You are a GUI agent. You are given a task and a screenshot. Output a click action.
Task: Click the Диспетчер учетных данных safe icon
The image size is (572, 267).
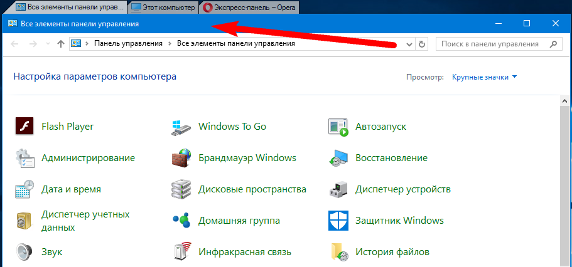(24, 221)
